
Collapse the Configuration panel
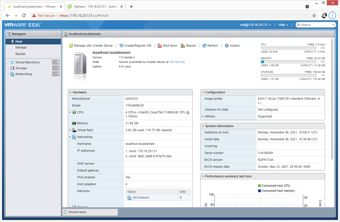[203, 92]
